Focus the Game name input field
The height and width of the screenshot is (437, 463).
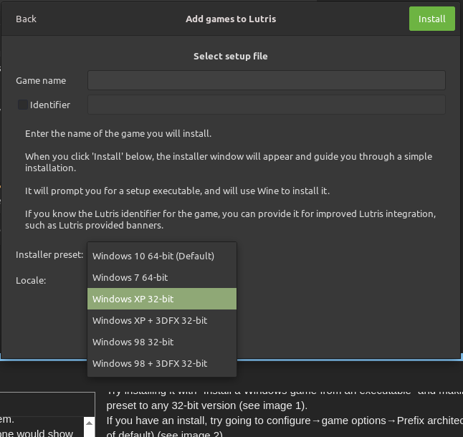[267, 80]
